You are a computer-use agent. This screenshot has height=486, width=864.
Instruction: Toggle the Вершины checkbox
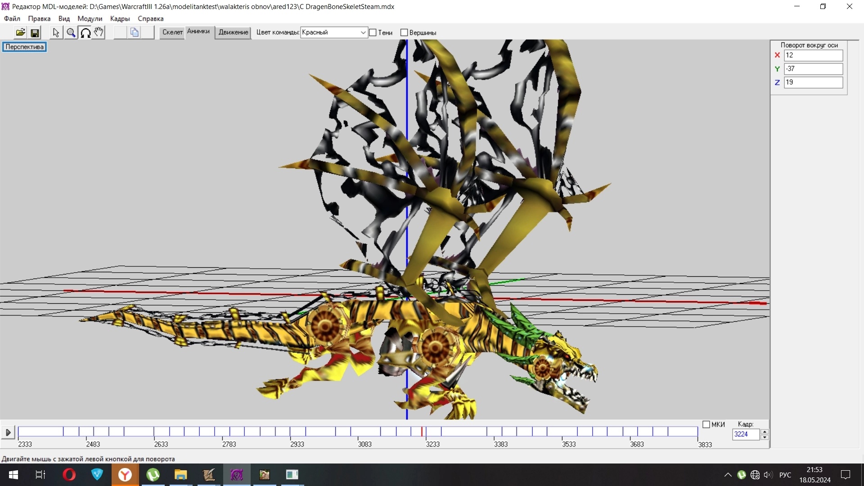[404, 32]
